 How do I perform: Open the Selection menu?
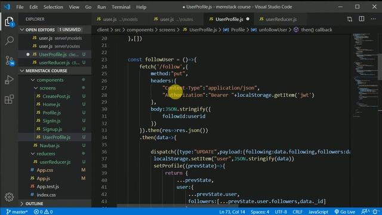[53, 7]
